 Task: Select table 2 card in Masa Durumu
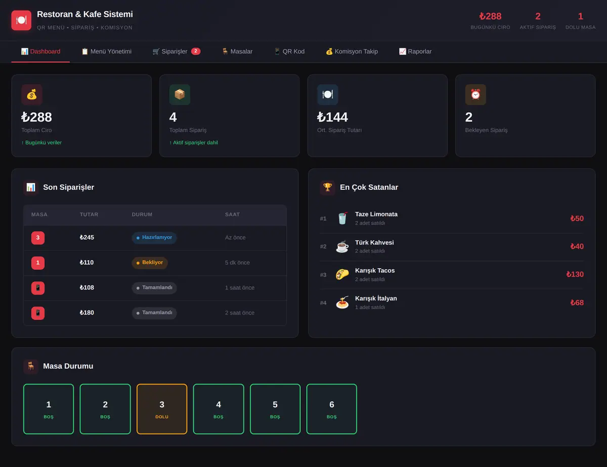105,409
